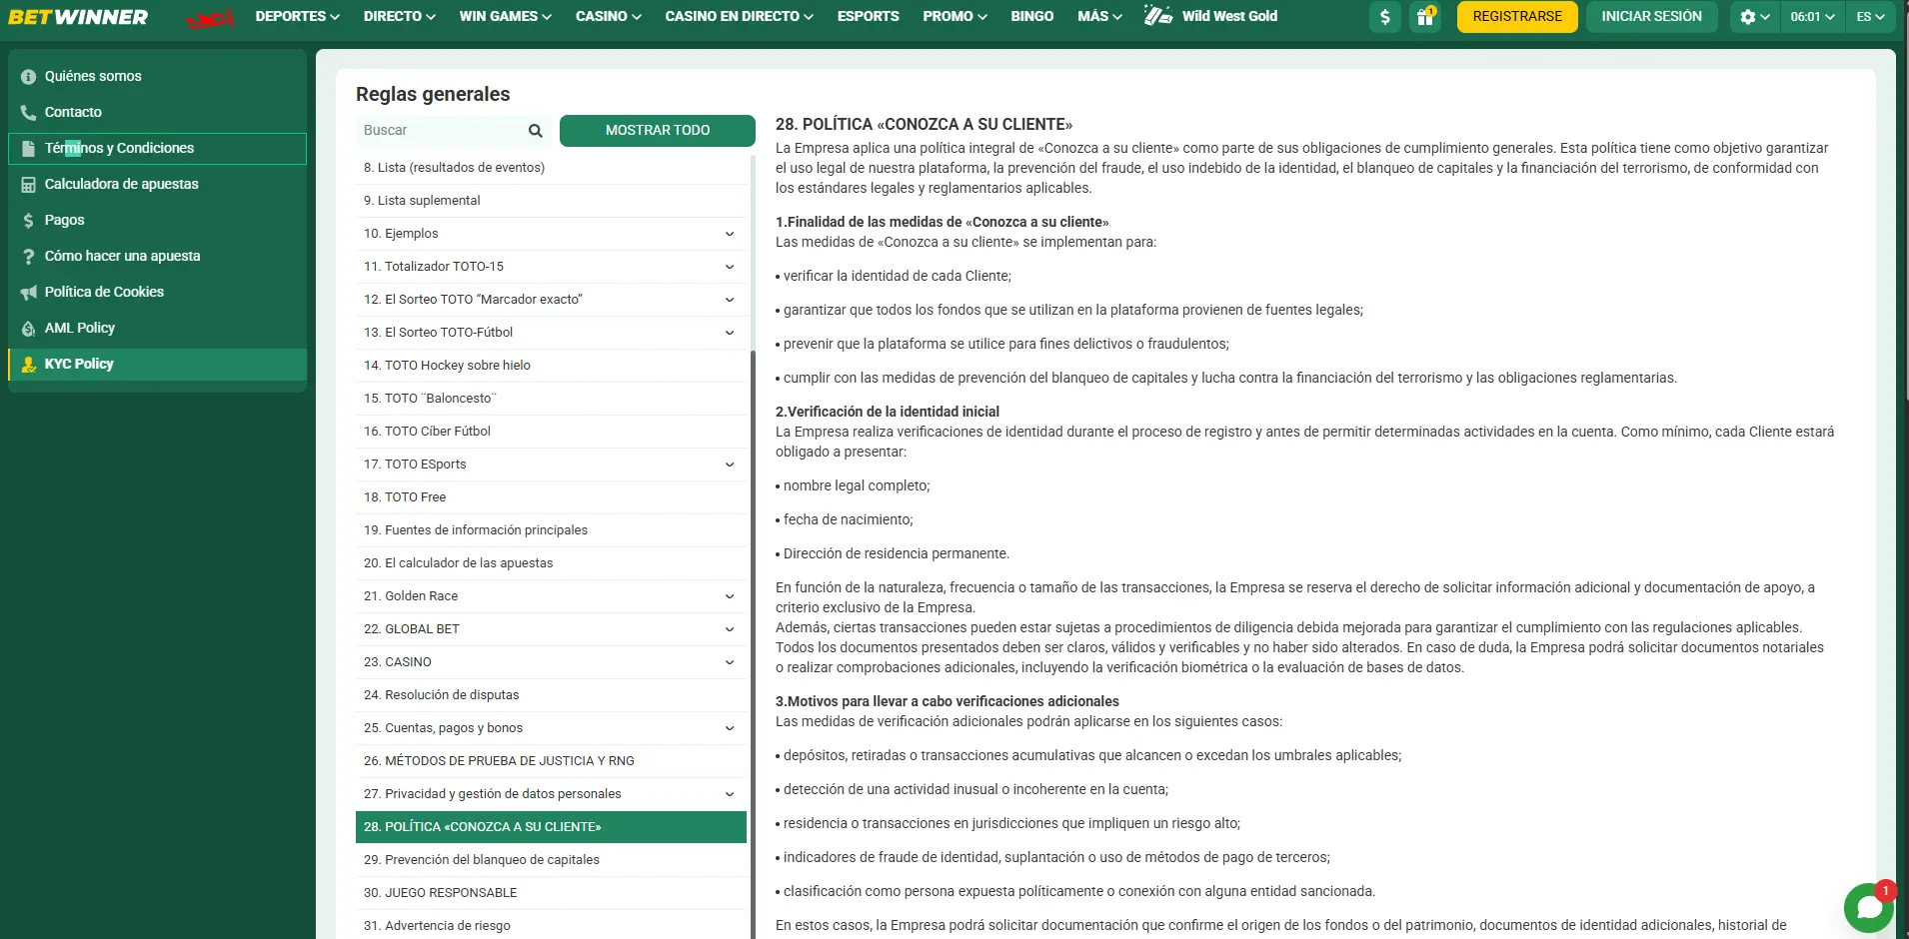This screenshot has width=1909, height=939.
Task: Click the REGISTRARSE button
Action: point(1517,17)
